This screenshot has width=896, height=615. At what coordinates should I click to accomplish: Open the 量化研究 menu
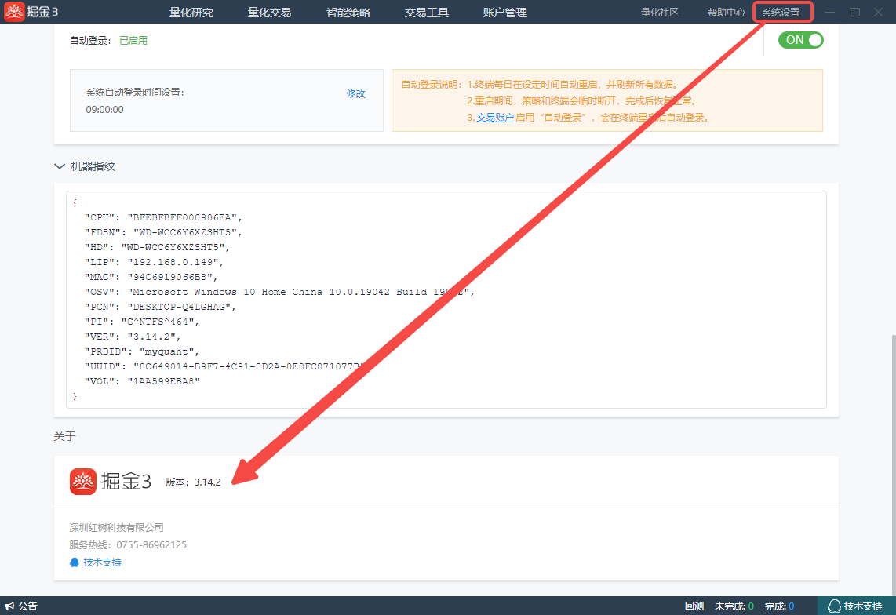tap(191, 12)
